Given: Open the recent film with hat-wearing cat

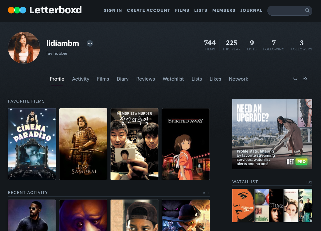Looking at the screenshot, I should (186, 215).
